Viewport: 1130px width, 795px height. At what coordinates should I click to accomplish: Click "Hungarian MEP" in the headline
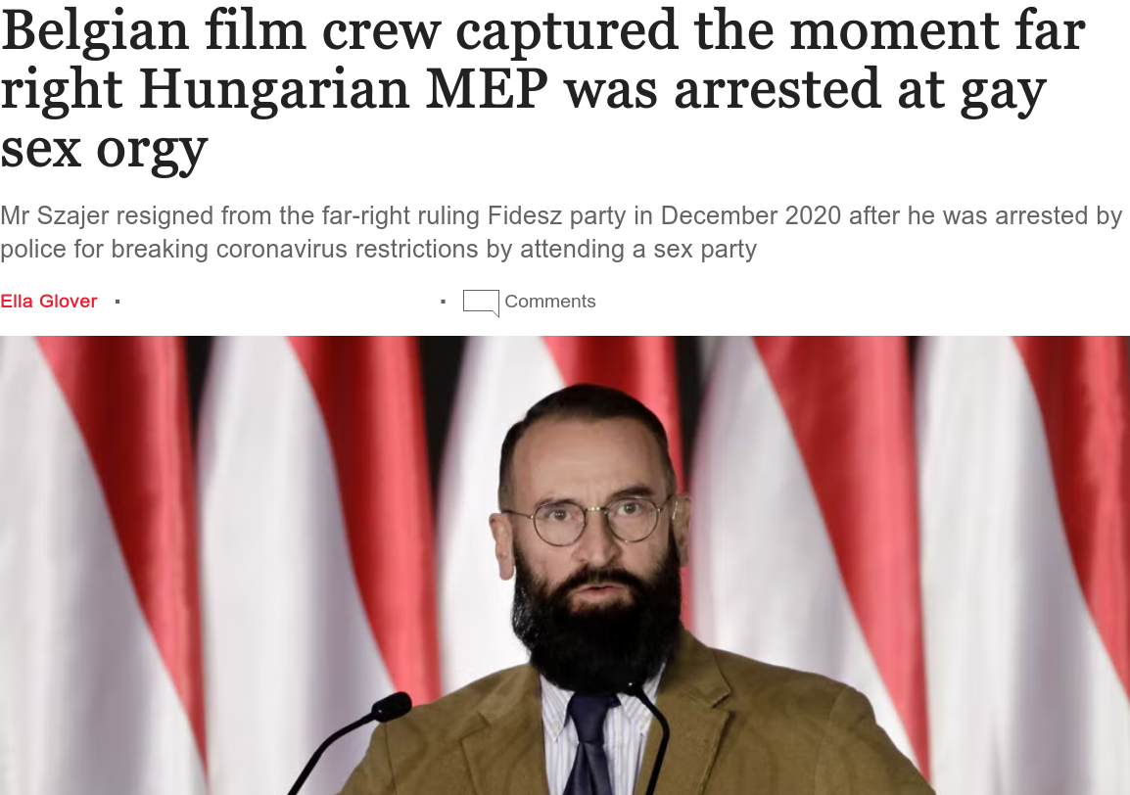click(344, 90)
